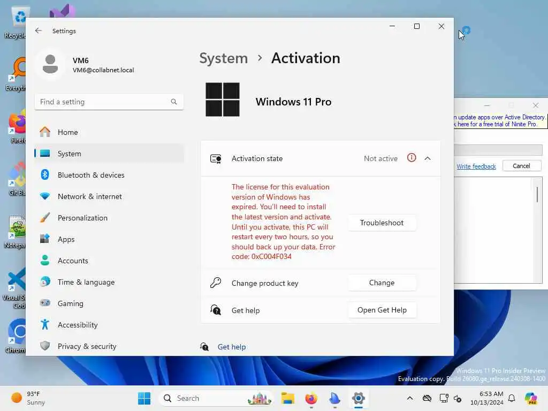Image resolution: width=548 pixels, height=411 pixels.
Task: Select the Notepad++ desktop shortcut
Action: pos(16,231)
